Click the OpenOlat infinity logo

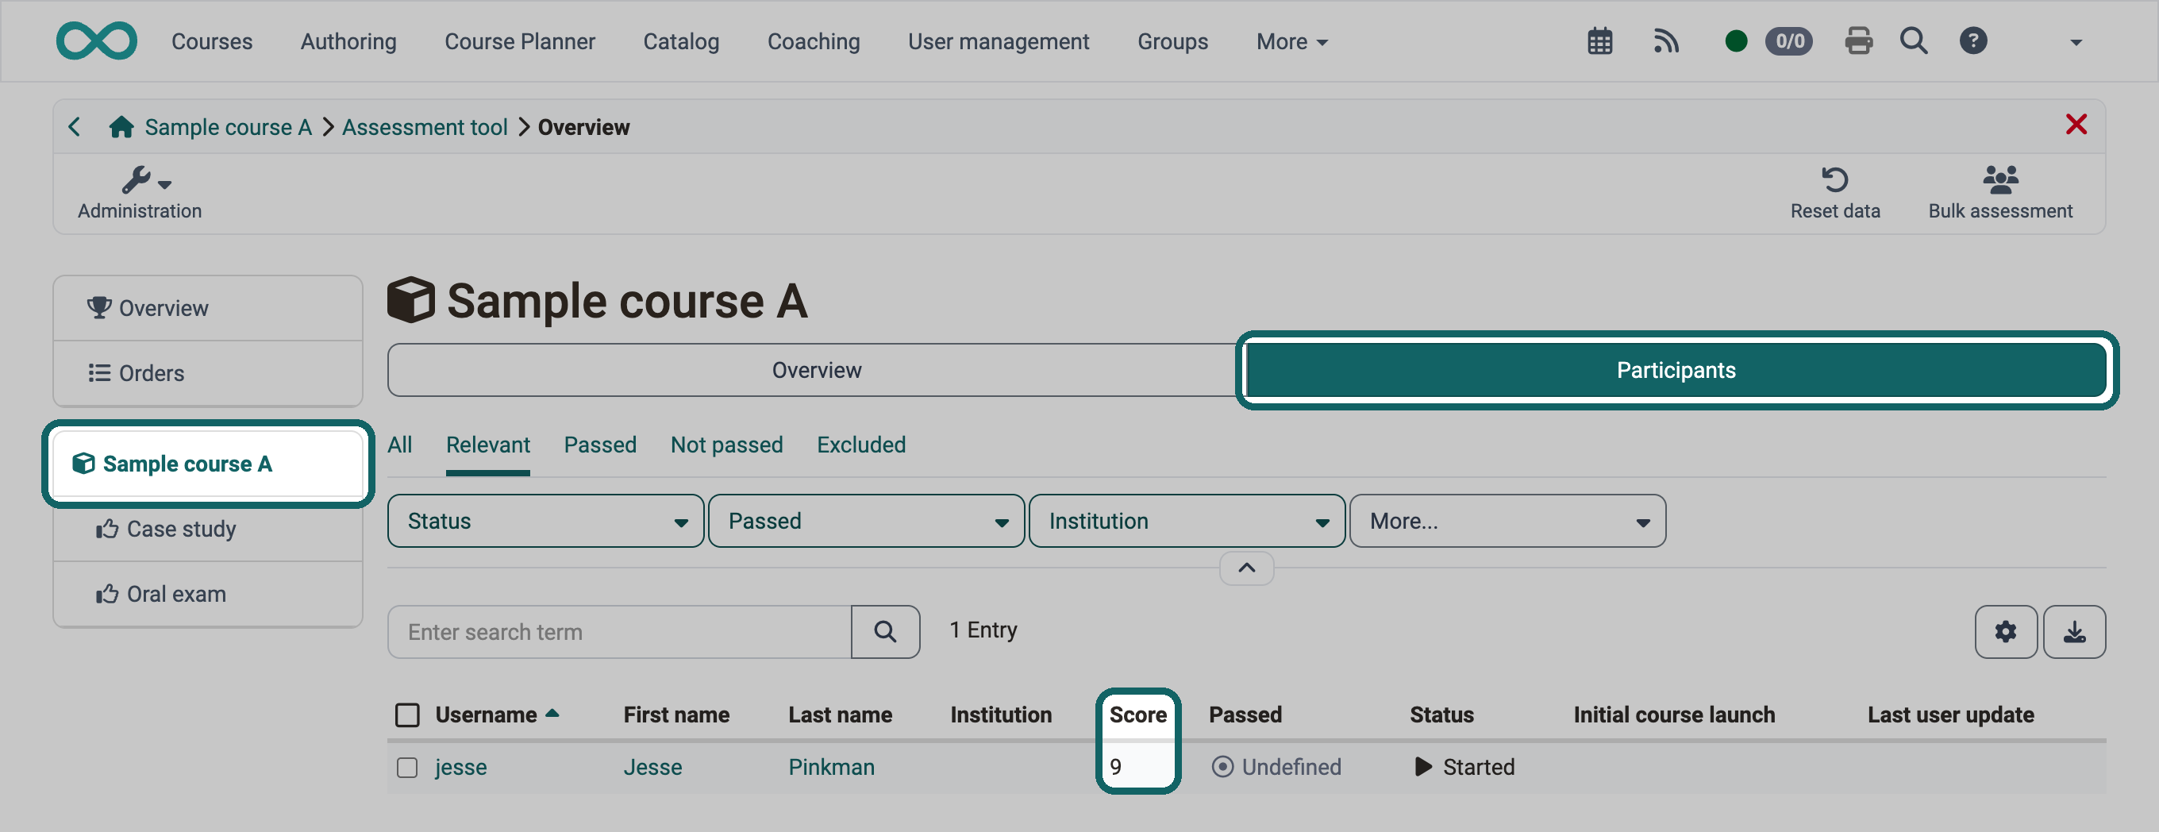(96, 41)
